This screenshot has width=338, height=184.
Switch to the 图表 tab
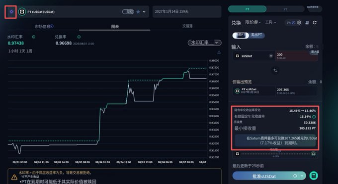coord(115,26)
